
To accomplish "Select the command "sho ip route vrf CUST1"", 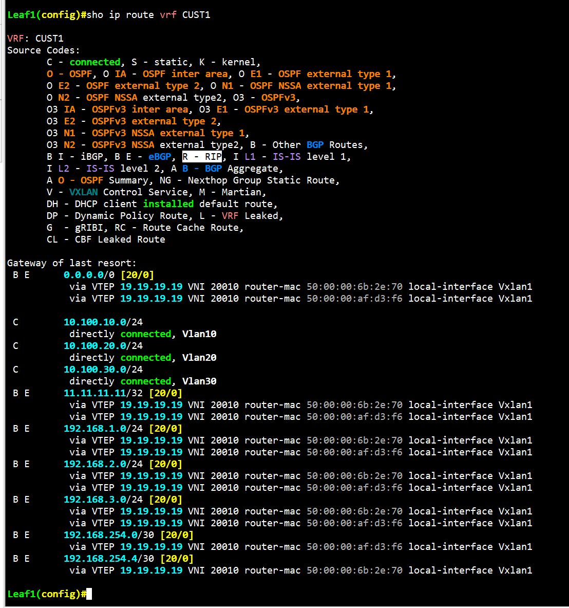I will click(149, 15).
